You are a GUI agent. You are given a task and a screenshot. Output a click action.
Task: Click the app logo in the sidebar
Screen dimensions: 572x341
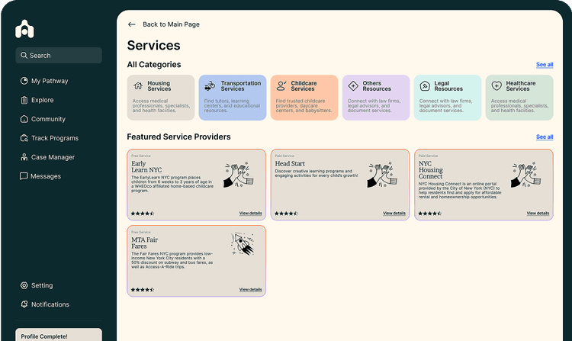pyautogui.click(x=24, y=29)
